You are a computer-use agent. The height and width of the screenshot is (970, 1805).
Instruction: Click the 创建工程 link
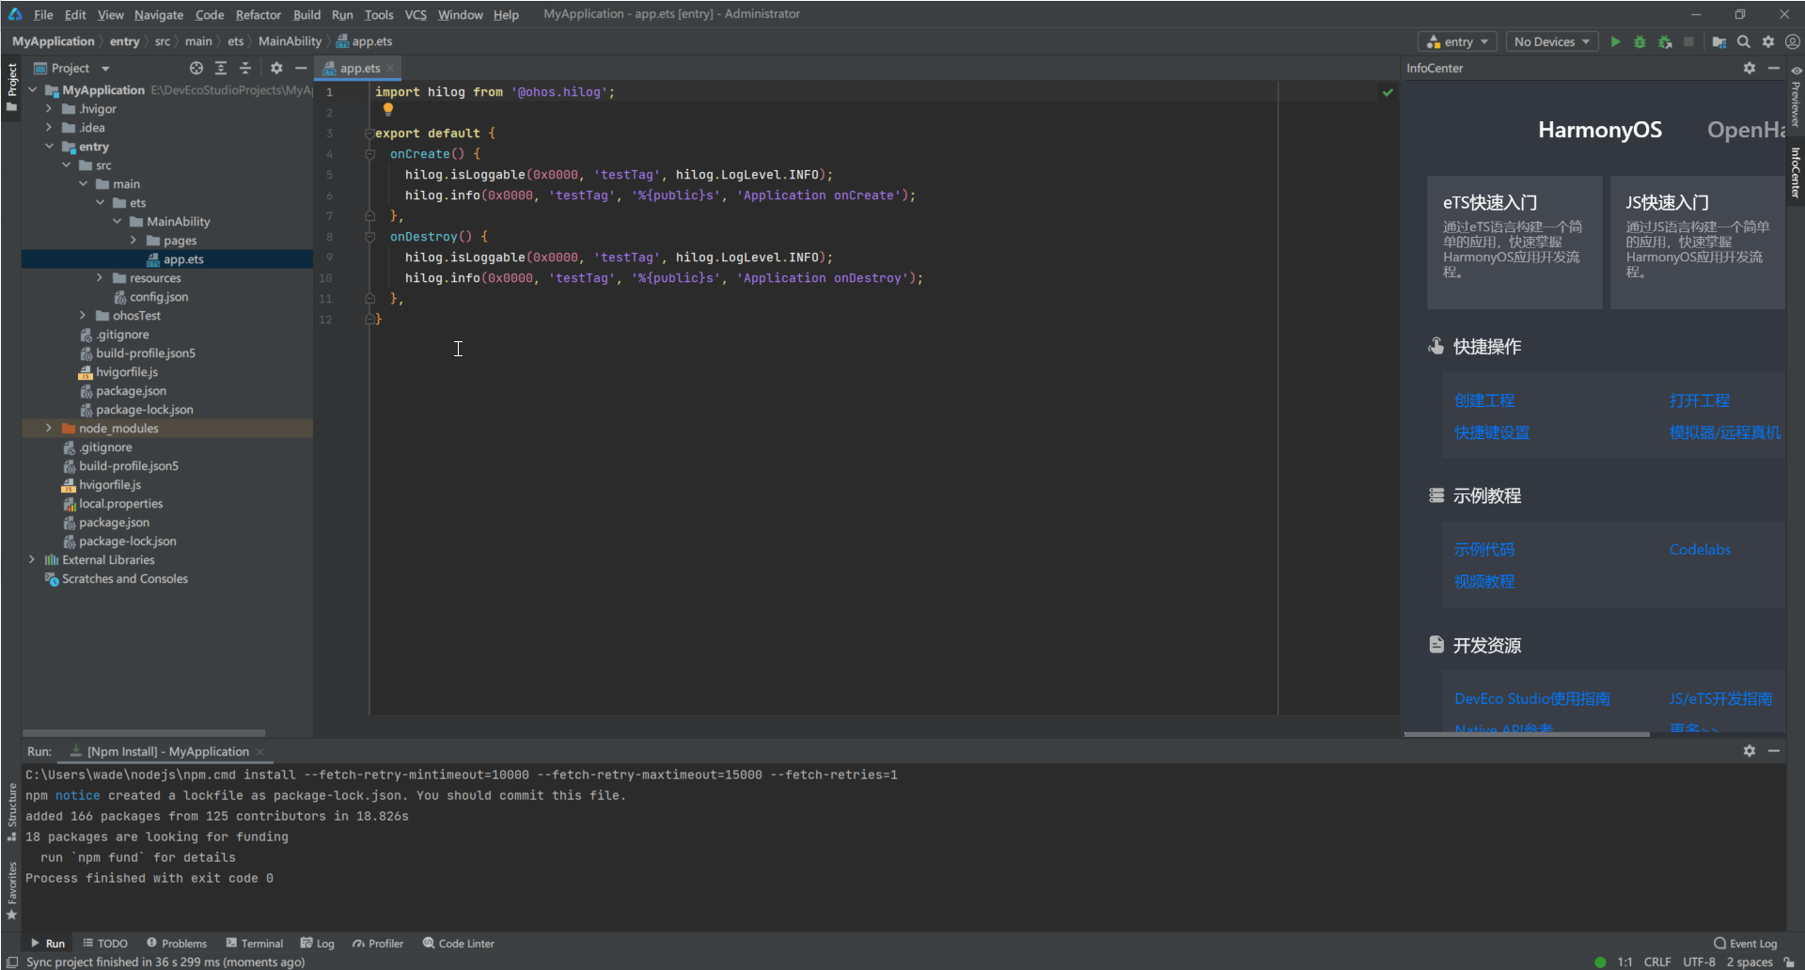tap(1484, 400)
